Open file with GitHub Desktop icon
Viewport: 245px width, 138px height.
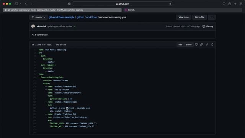point(196,44)
